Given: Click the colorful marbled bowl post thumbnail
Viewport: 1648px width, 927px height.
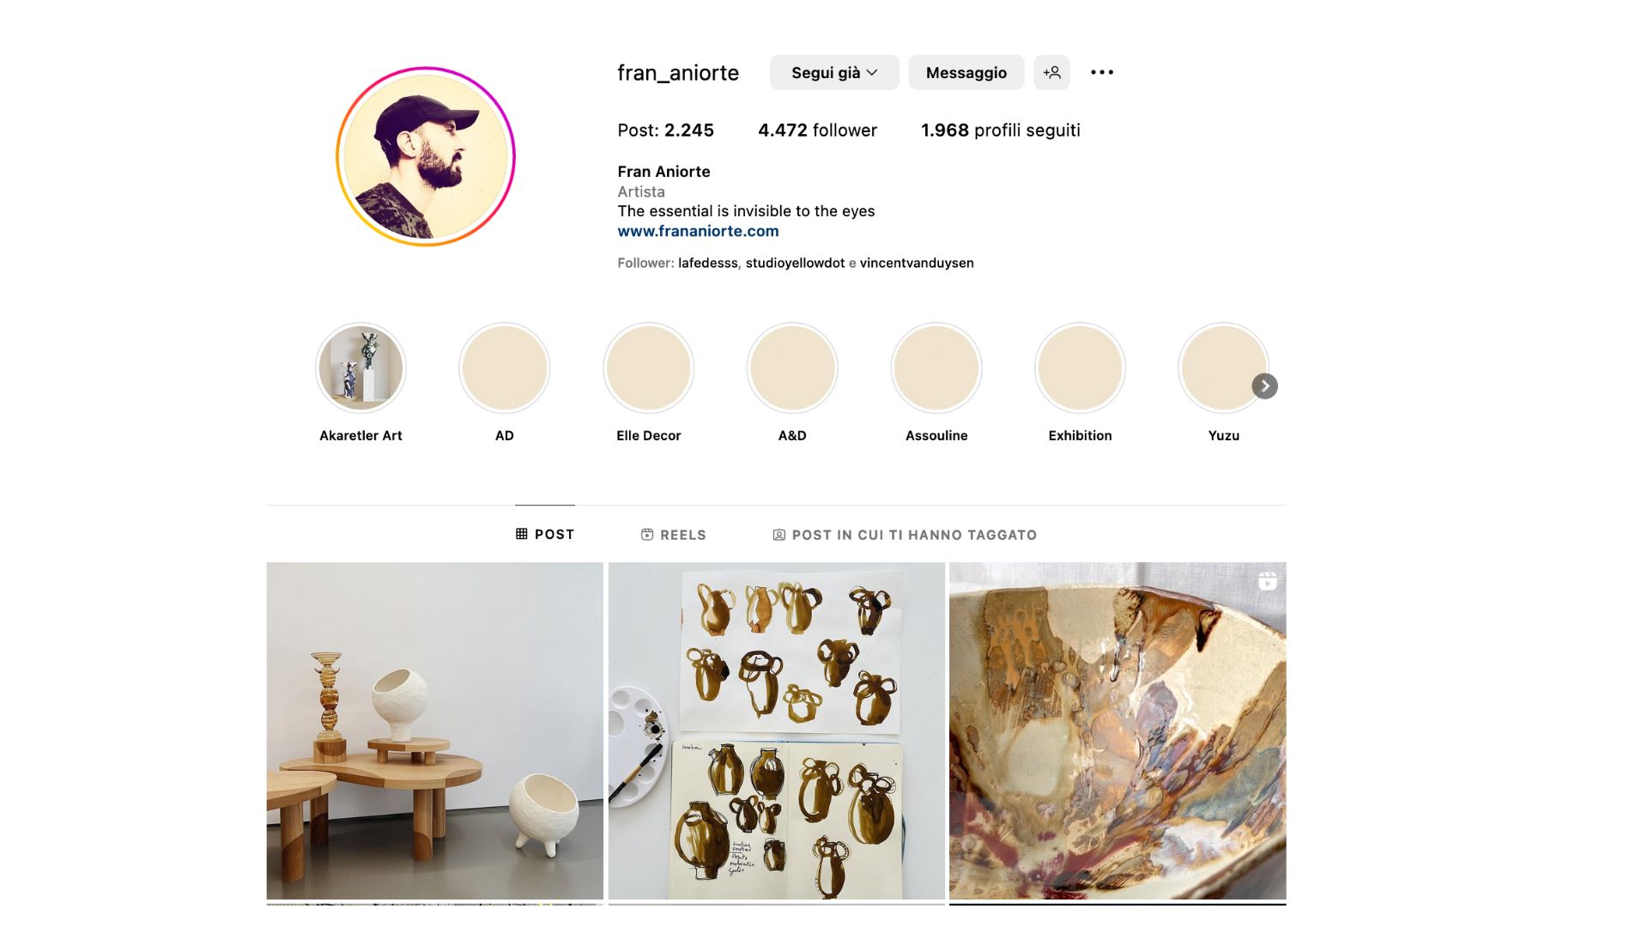Looking at the screenshot, I should [1118, 730].
